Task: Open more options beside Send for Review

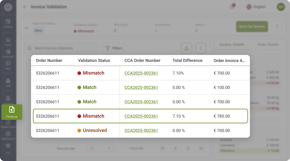Action: pos(277,26)
